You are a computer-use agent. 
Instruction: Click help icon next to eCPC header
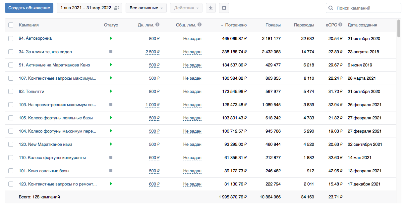pos(340,24)
